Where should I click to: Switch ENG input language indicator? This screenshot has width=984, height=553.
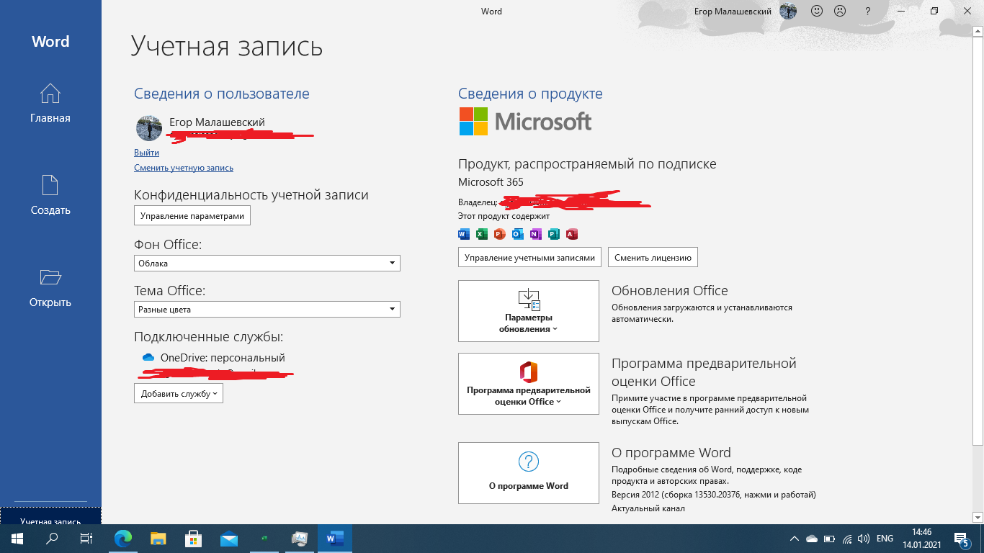(x=885, y=539)
